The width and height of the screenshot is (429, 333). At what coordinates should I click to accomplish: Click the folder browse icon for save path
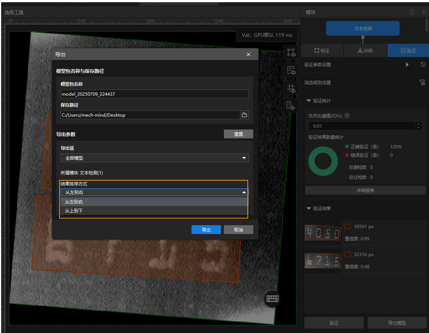(x=244, y=115)
